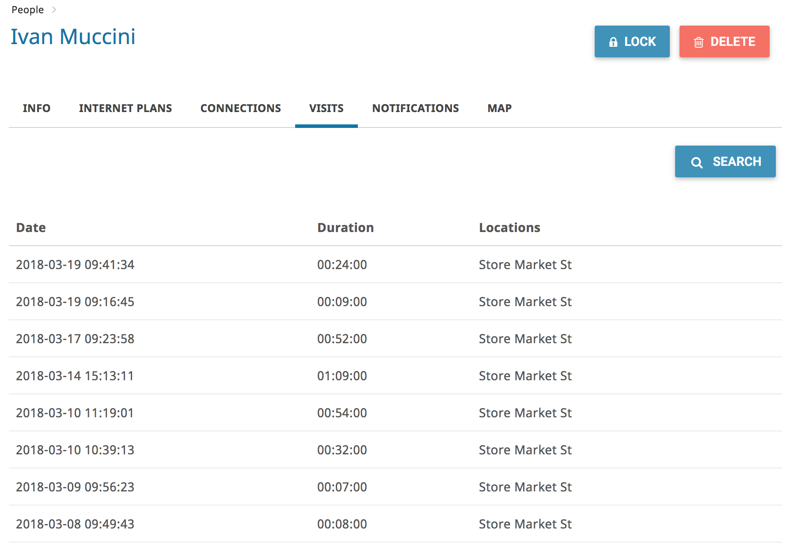Switch to the MAP tab
The image size is (790, 547).
(x=500, y=108)
